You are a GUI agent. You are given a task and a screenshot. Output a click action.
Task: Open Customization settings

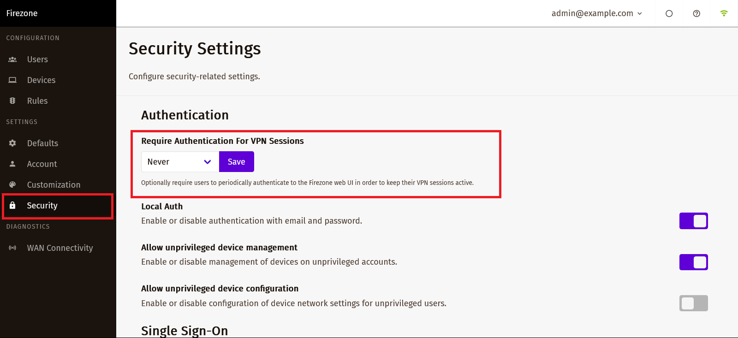58,185
